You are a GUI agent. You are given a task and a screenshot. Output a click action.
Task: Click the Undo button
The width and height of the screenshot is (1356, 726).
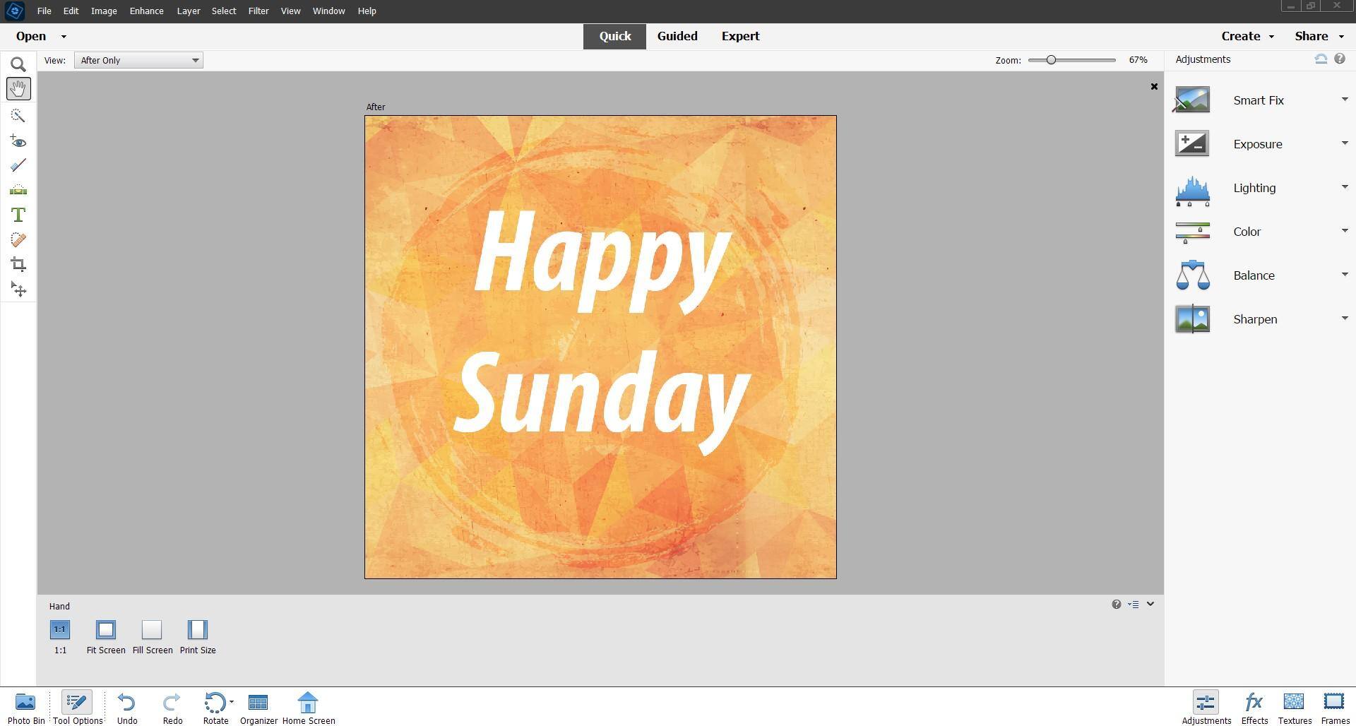(x=127, y=708)
